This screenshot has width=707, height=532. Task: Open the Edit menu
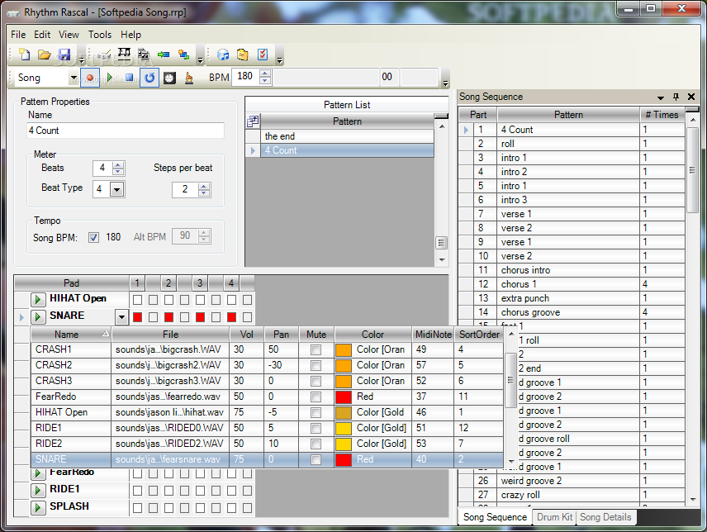pyautogui.click(x=42, y=34)
